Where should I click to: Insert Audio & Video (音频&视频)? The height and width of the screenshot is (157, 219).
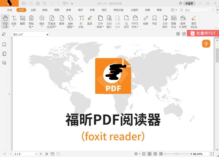pyautogui.click(x=183, y=22)
